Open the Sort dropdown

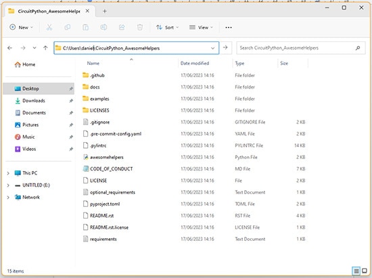167,28
